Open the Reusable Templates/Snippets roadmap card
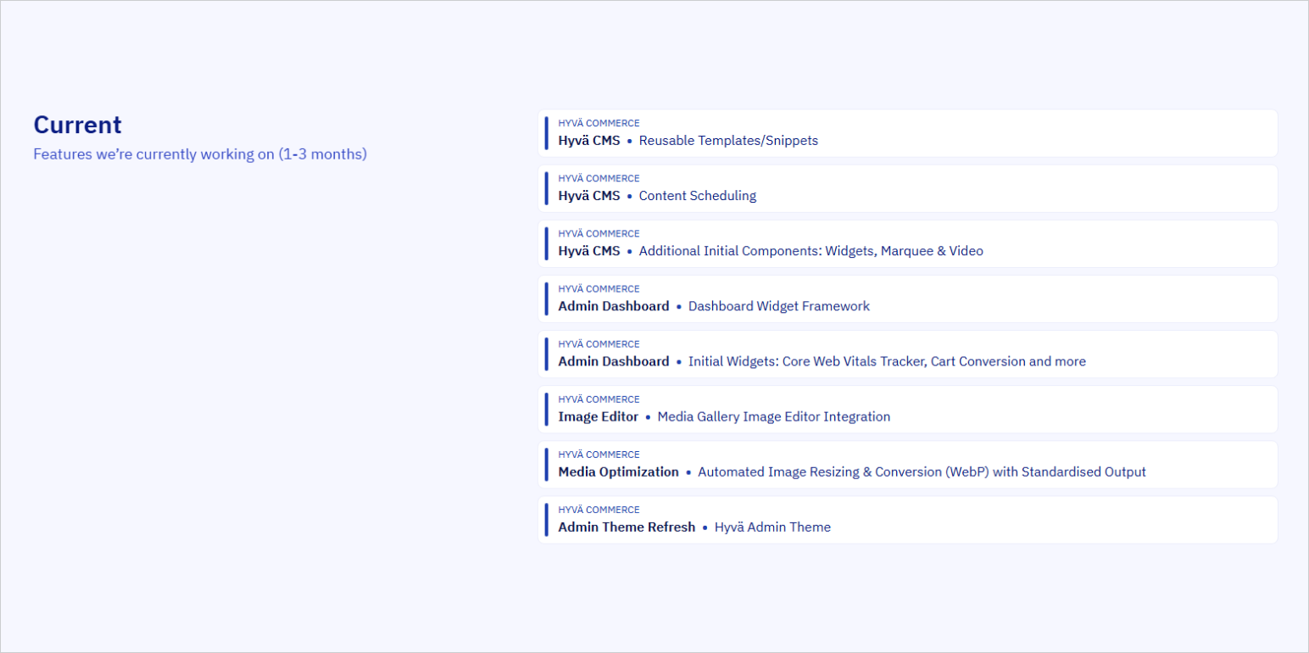 pos(907,133)
